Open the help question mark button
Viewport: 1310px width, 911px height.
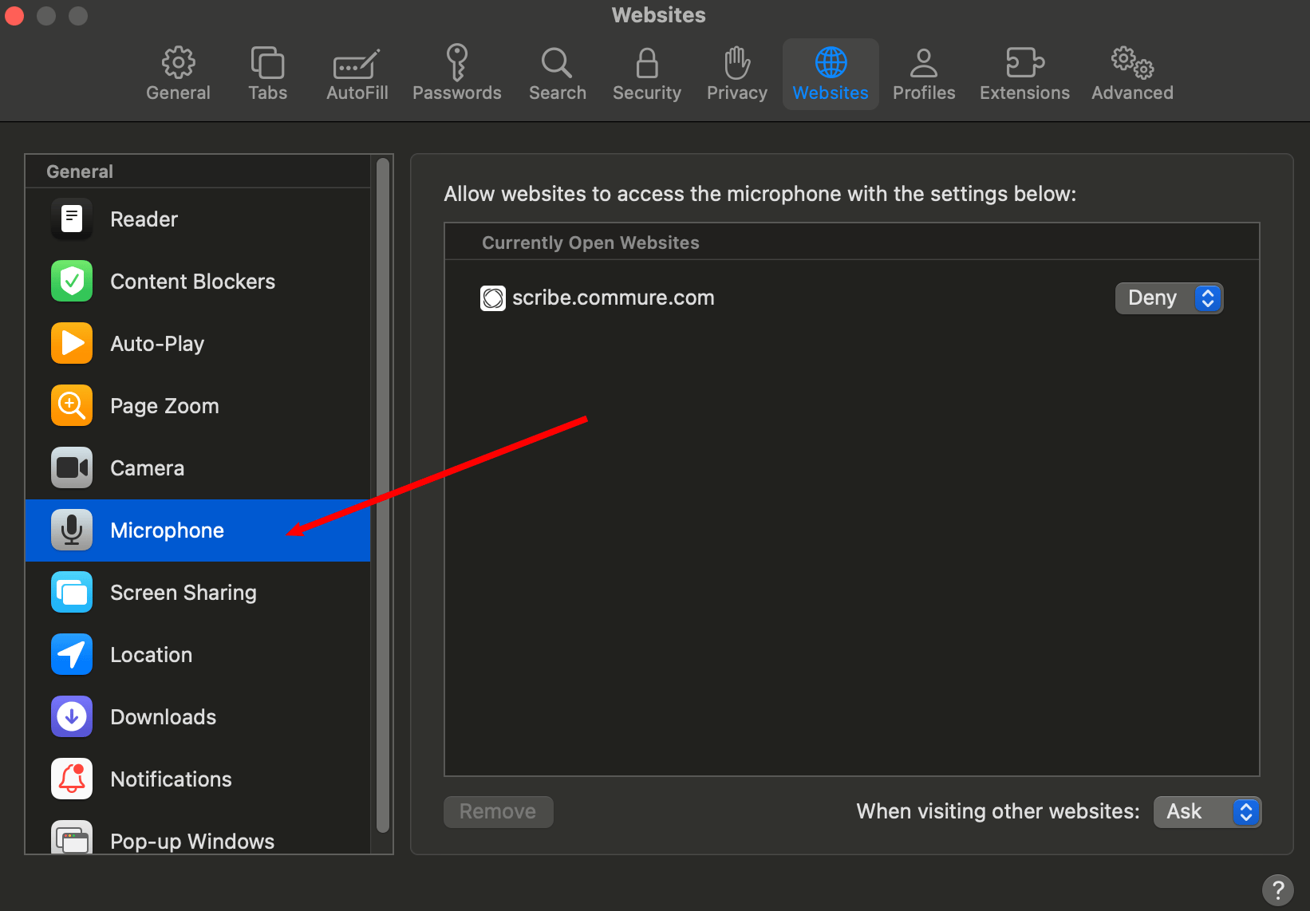coord(1278,889)
